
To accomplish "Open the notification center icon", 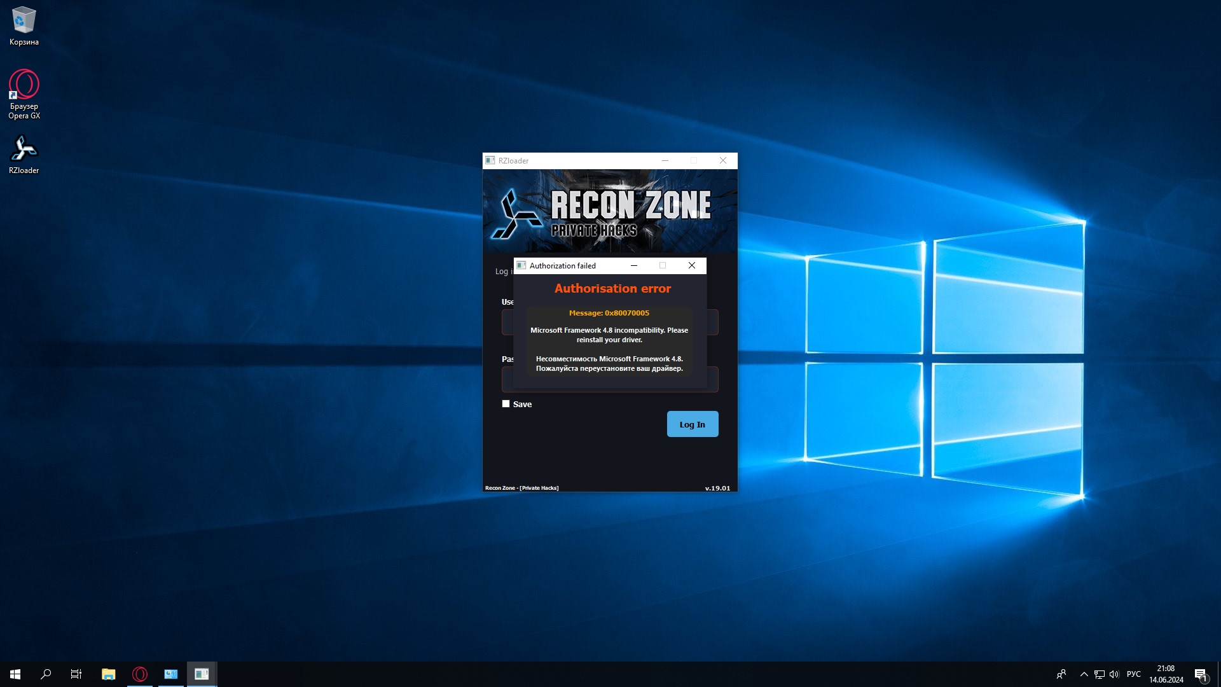I will 1201,674.
